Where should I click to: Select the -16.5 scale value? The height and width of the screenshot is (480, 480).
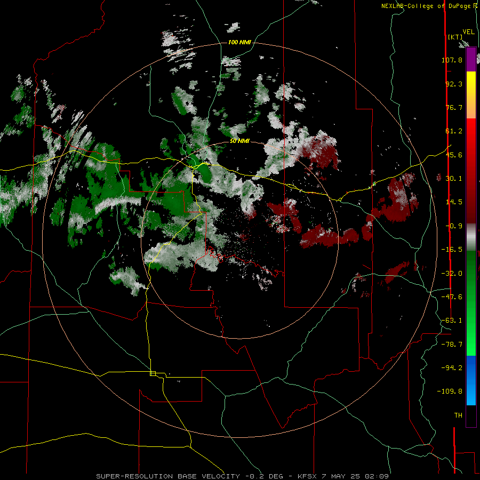(452, 250)
